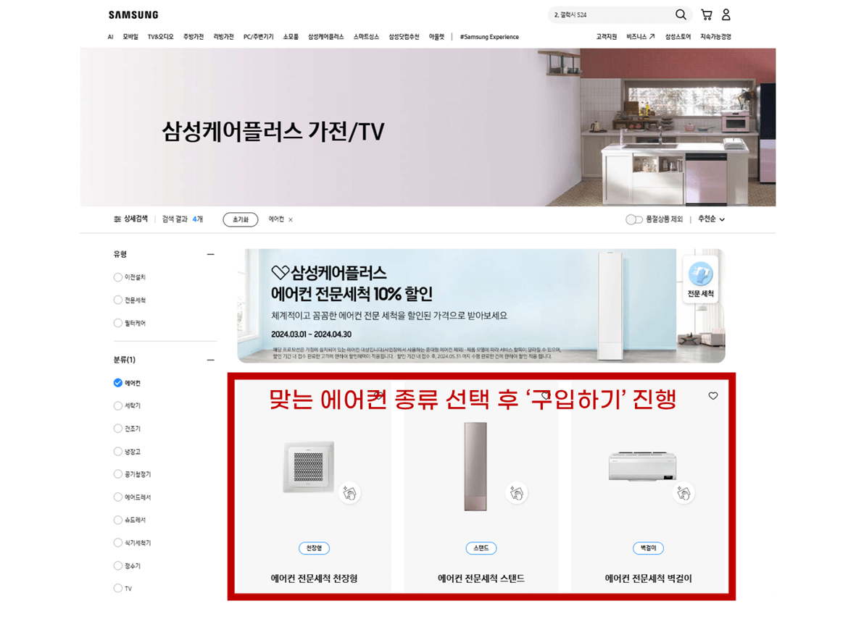Open the PC/주변기기 menu

pyautogui.click(x=258, y=37)
